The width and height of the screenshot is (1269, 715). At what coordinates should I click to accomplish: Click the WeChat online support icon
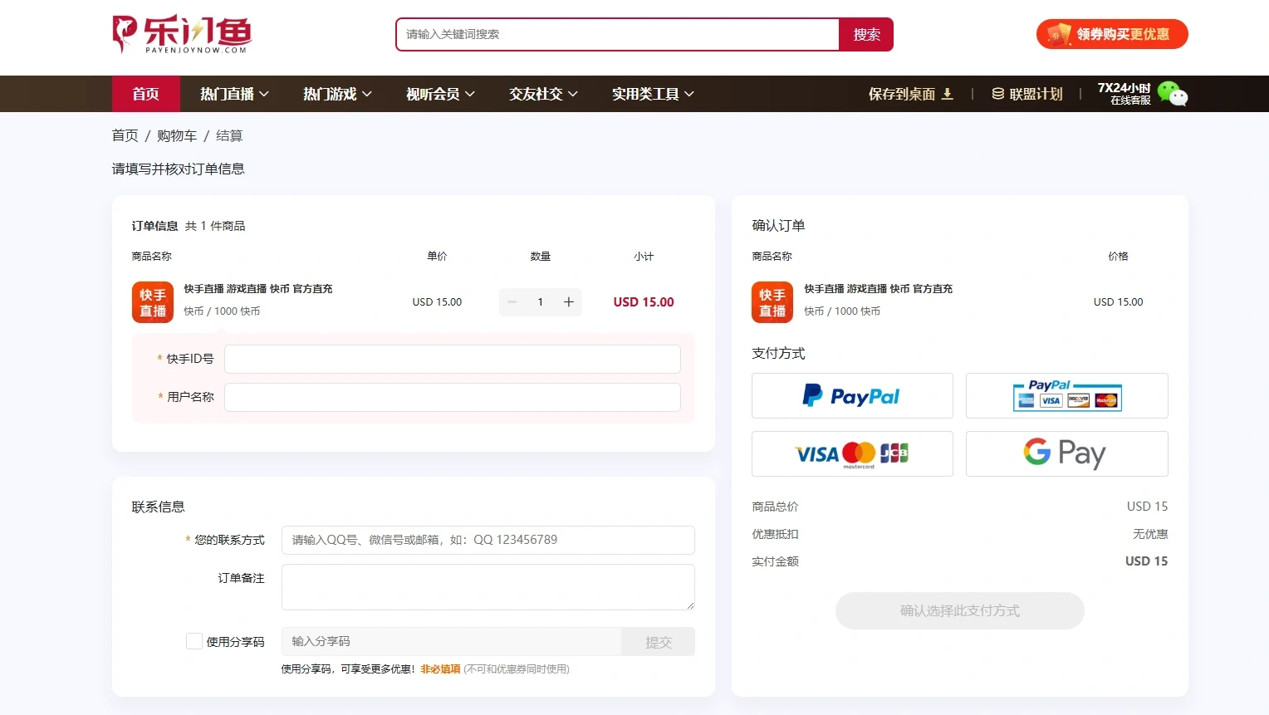coord(1172,94)
